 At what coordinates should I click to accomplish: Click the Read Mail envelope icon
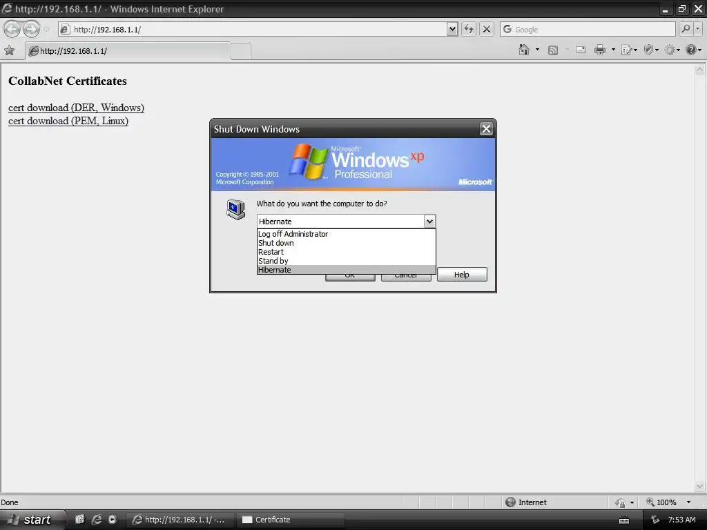click(x=581, y=50)
